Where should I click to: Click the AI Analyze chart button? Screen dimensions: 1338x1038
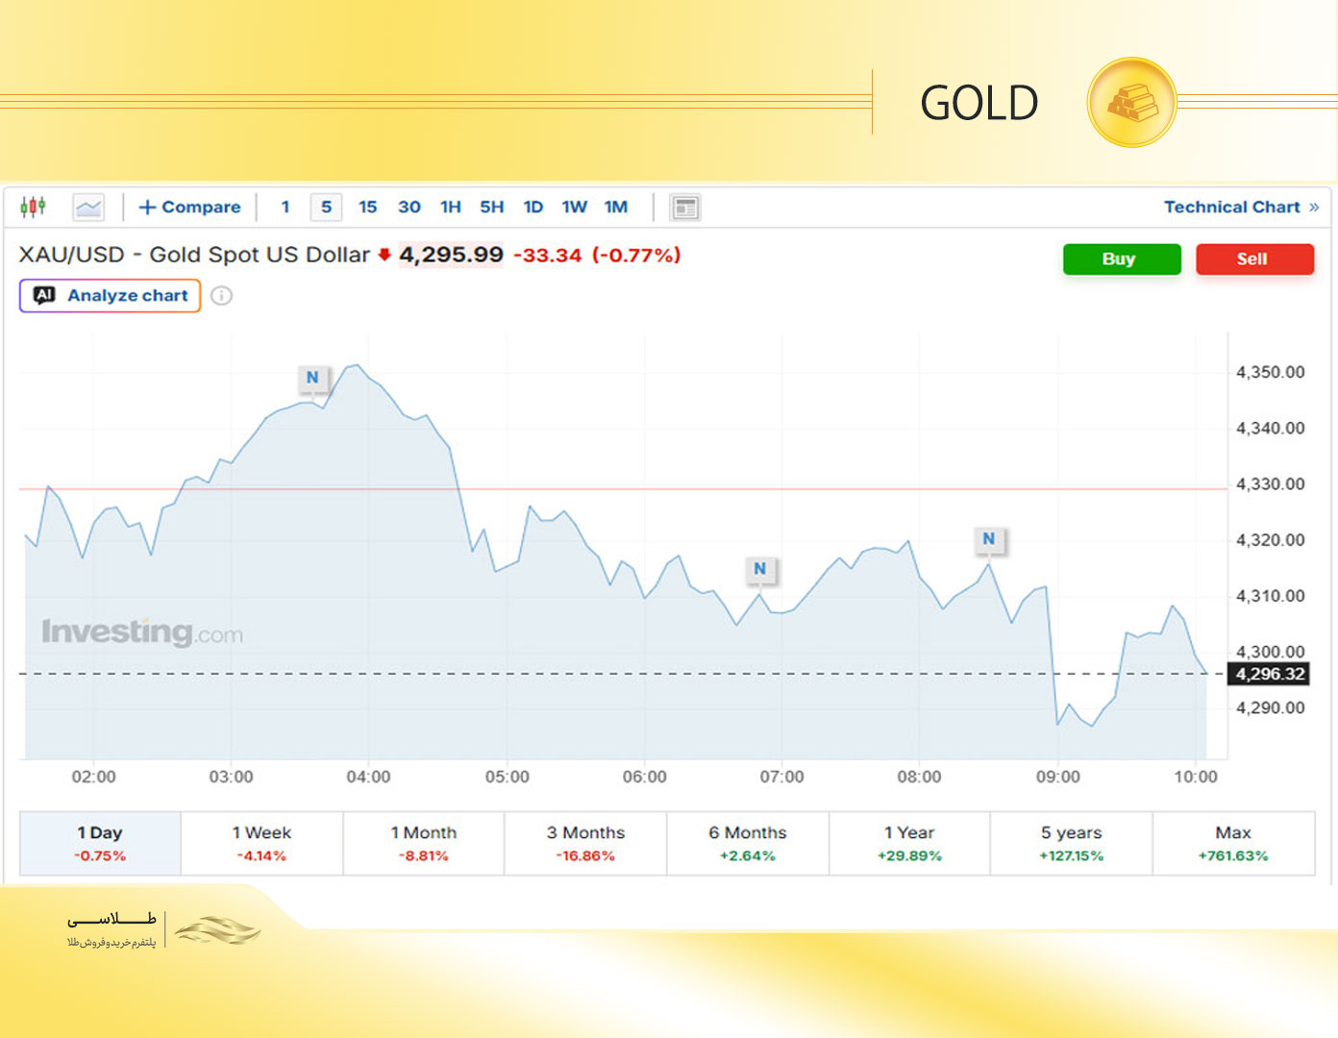tap(110, 296)
